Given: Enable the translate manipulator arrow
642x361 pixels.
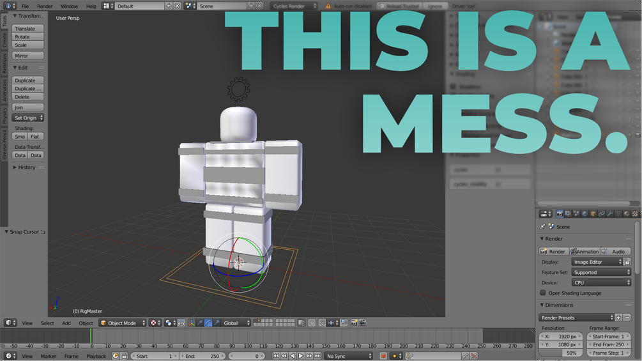Looking at the screenshot, I should pos(200,323).
